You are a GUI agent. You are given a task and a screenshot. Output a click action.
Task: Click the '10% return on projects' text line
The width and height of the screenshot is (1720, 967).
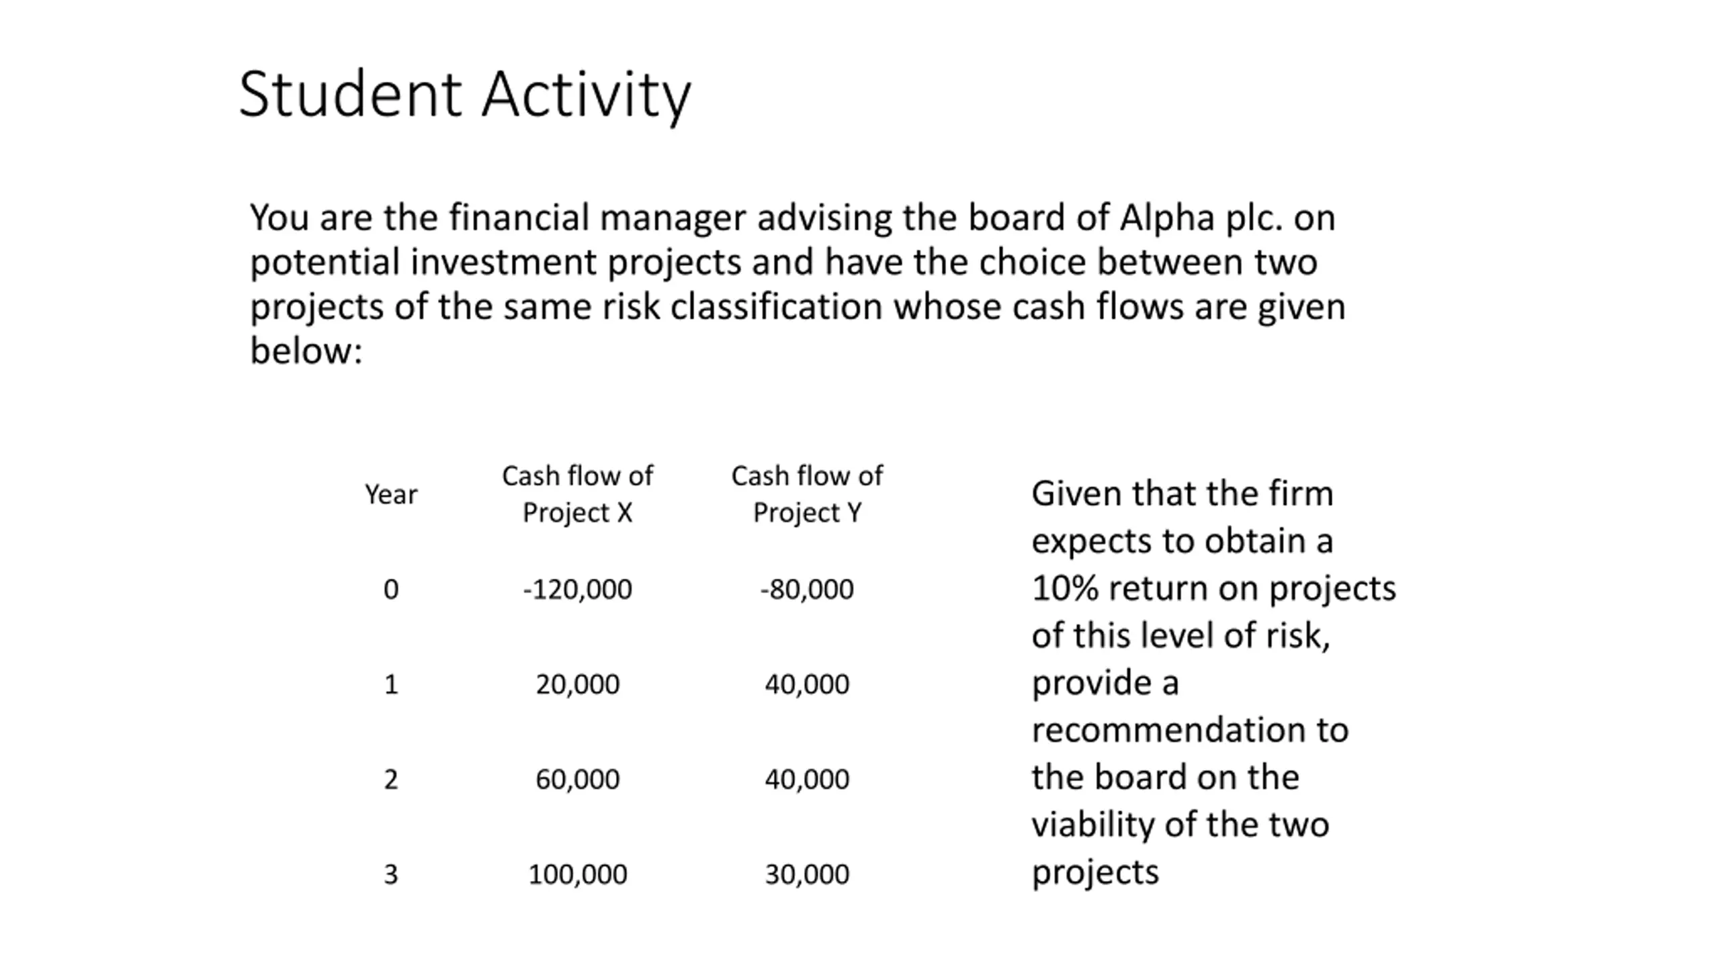point(1213,588)
